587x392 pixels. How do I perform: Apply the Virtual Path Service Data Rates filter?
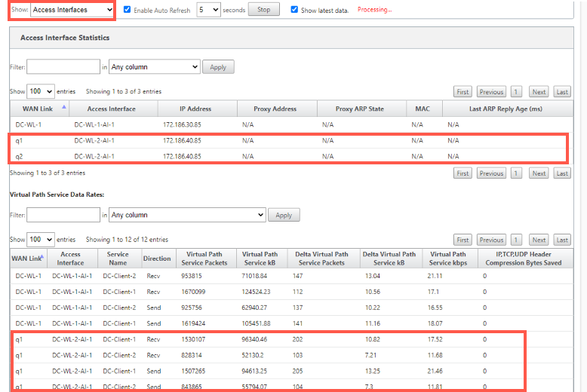tap(284, 216)
